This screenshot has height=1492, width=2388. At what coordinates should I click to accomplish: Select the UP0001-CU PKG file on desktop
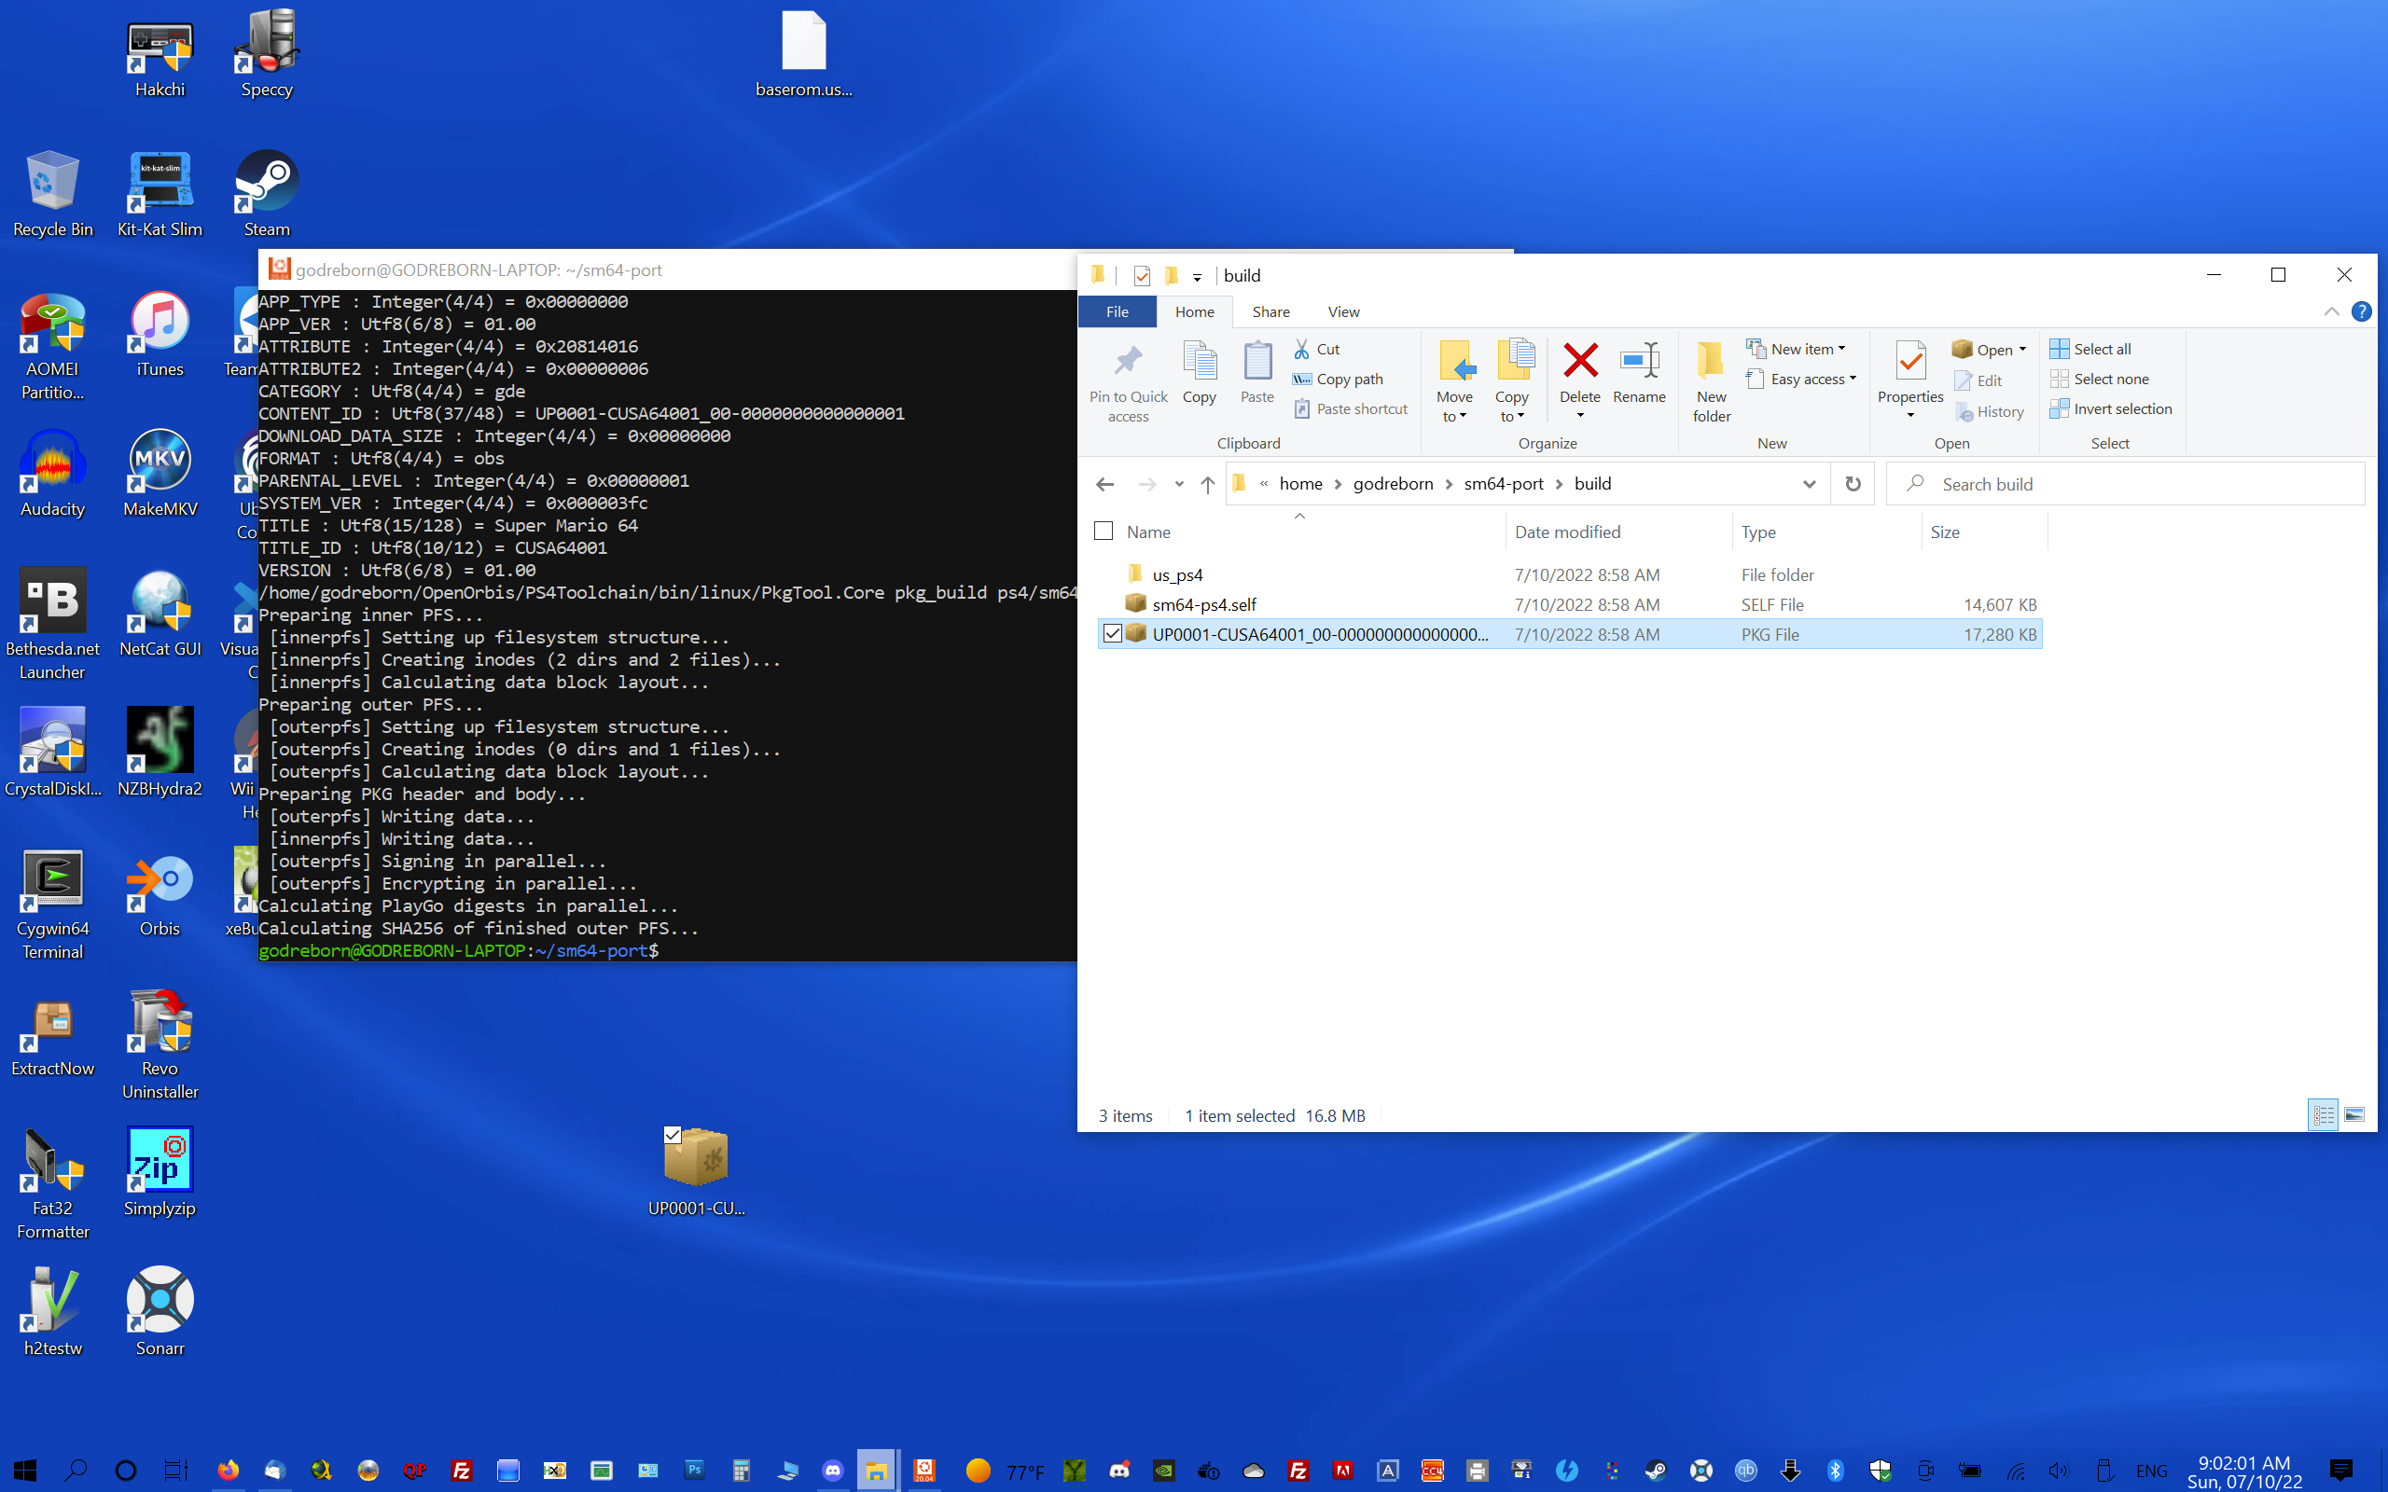coord(696,1171)
